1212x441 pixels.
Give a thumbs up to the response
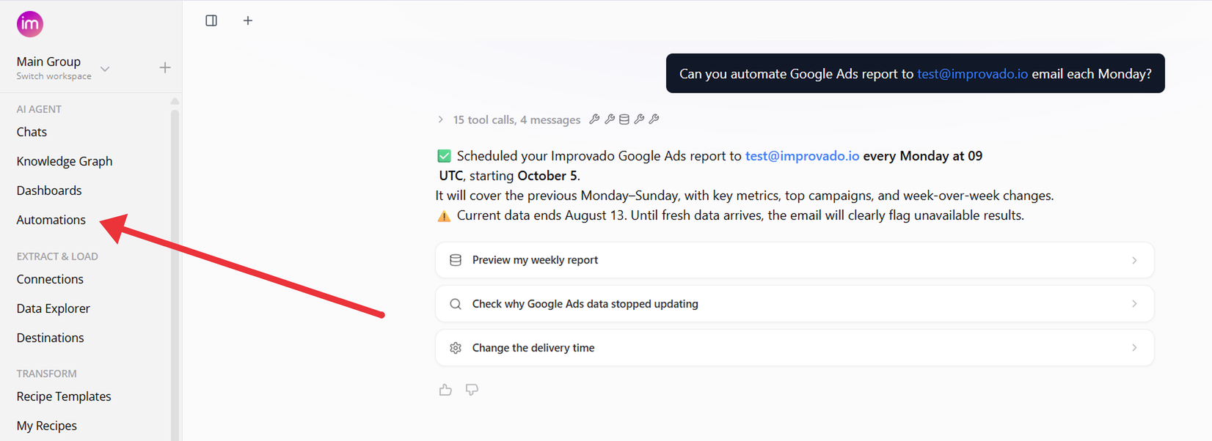click(445, 390)
